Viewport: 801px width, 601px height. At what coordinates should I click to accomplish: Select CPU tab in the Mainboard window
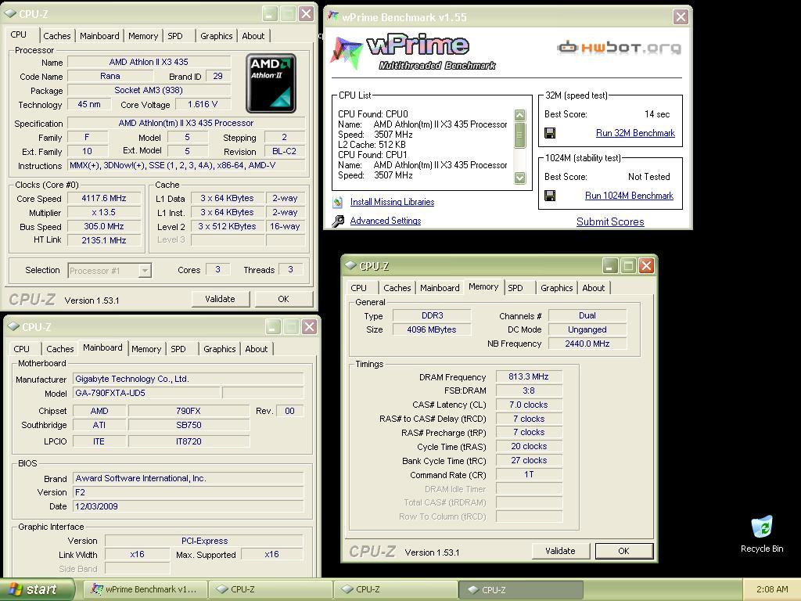[x=21, y=348]
